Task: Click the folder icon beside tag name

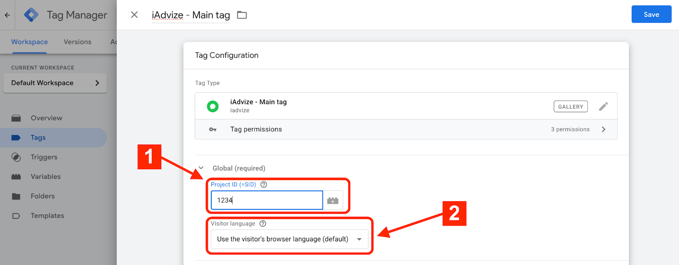Action: [242, 15]
